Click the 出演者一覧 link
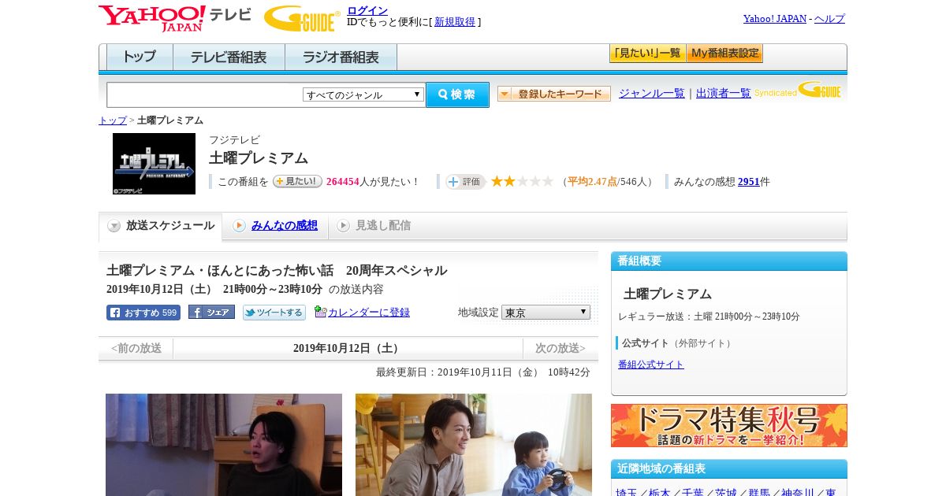The height and width of the screenshot is (496, 946). tap(724, 94)
